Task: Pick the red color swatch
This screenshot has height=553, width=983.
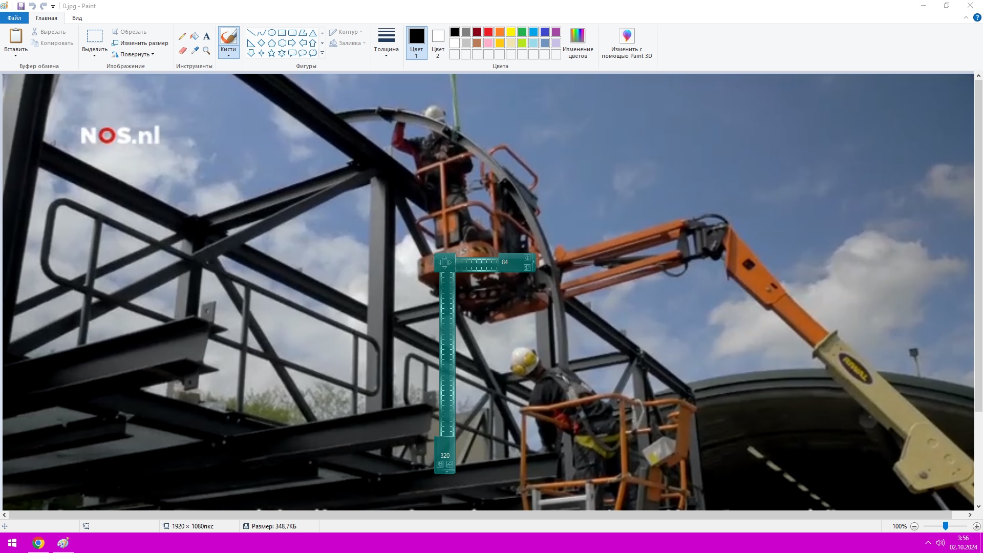Action: (x=488, y=32)
